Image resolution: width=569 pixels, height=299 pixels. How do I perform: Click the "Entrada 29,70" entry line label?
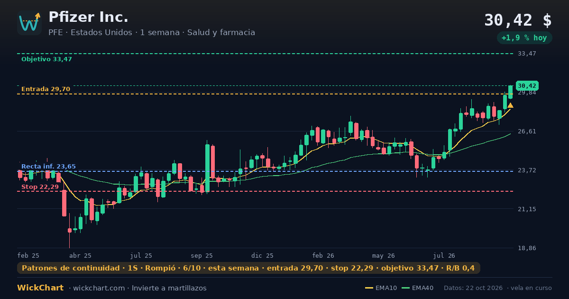pyautogui.click(x=46, y=89)
